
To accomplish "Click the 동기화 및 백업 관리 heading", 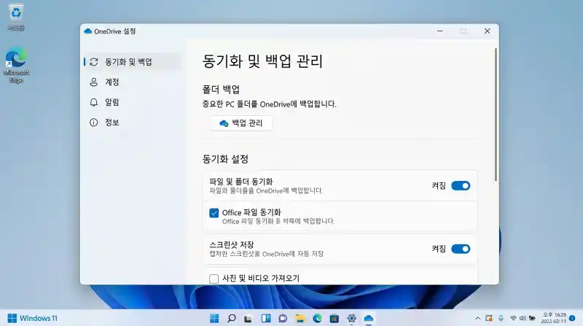I will pos(262,61).
